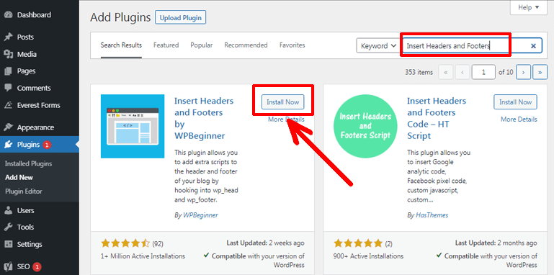Install Insert Headers and Footers Code HT Script
The height and width of the screenshot is (275, 554).
[x=515, y=102]
